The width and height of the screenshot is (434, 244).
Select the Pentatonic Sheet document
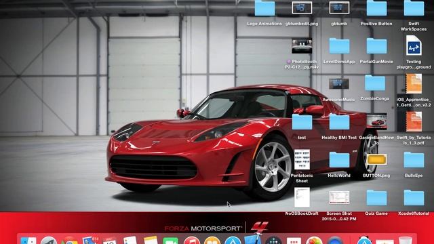point(302,160)
